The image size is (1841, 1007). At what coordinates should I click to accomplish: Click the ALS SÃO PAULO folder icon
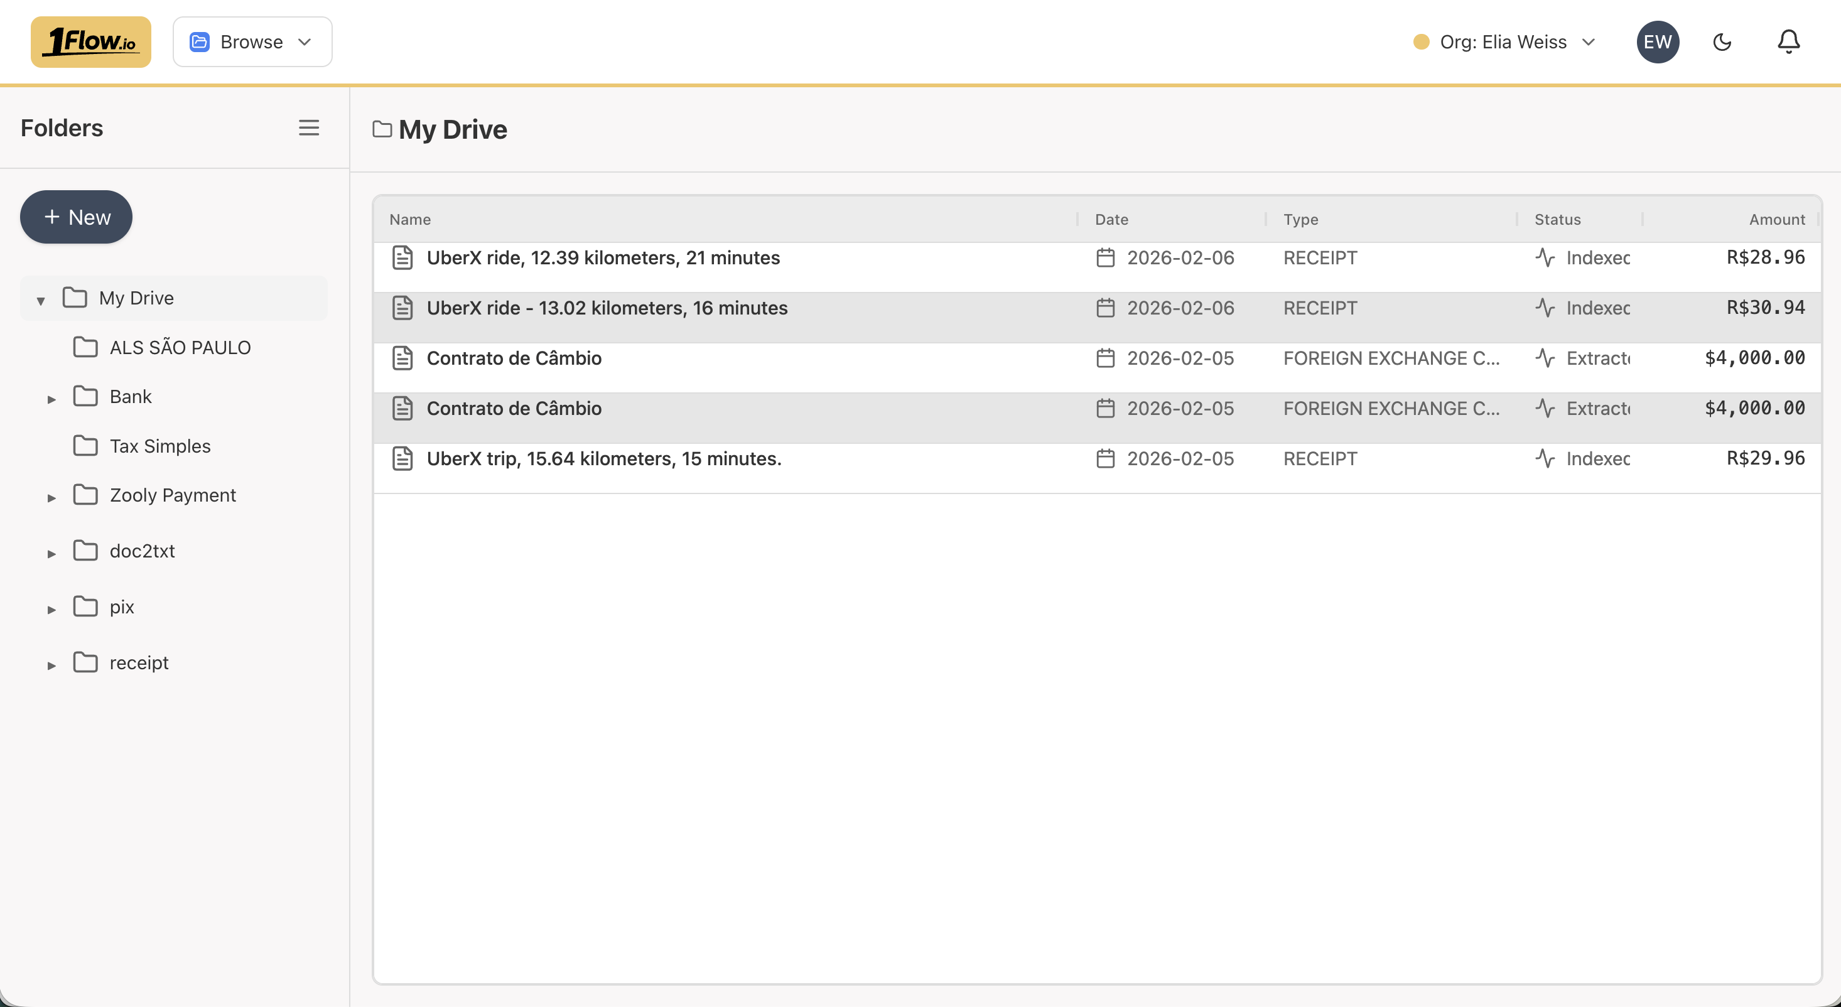(x=86, y=347)
